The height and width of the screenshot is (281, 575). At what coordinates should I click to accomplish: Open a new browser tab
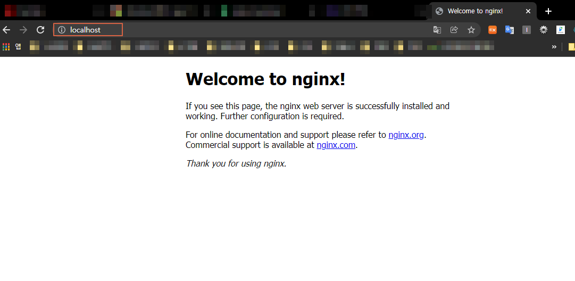tap(548, 11)
